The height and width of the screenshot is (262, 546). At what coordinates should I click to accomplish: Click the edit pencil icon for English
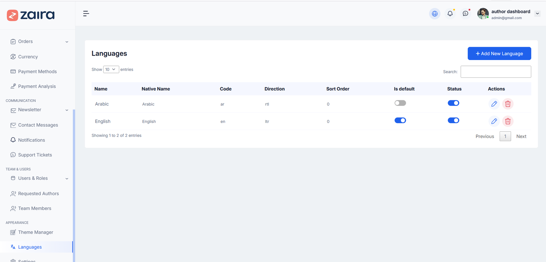click(x=494, y=121)
